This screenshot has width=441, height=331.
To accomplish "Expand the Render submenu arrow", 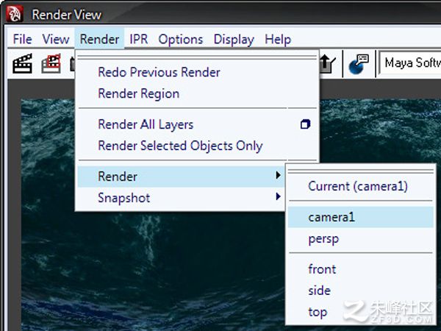I will point(278,175).
